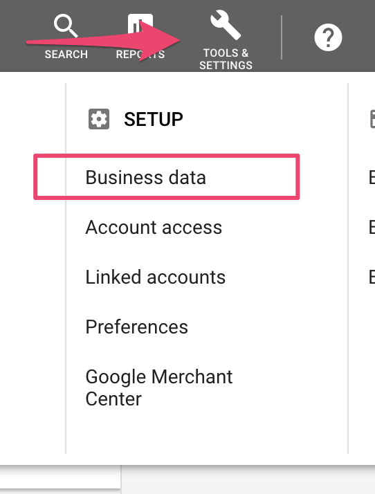Go to Account access
This screenshot has height=494, width=375.
(x=154, y=227)
